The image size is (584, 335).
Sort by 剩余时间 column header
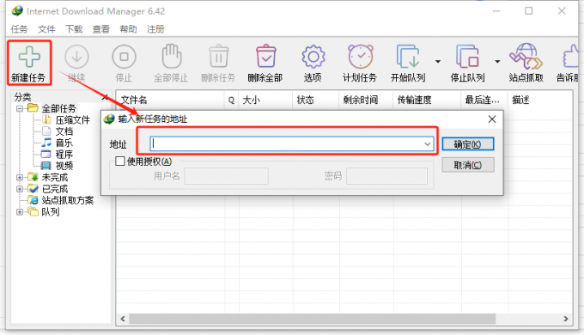pos(366,100)
